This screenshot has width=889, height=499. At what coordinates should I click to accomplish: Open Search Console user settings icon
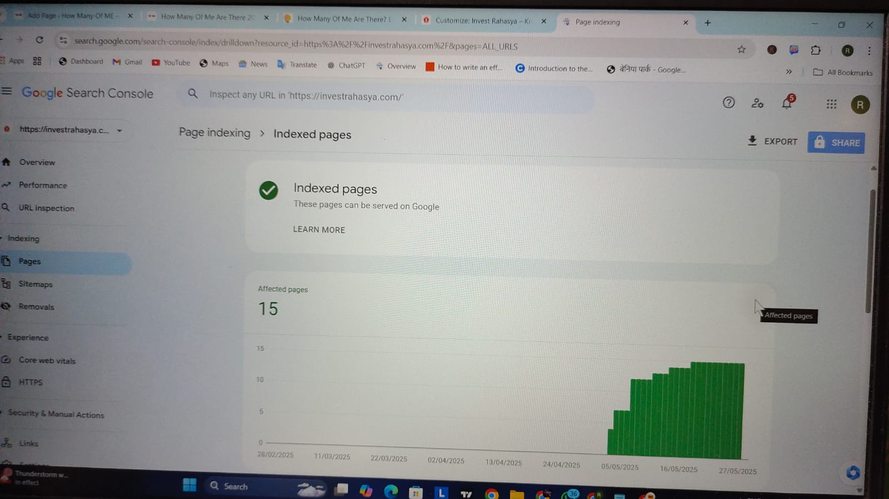click(757, 103)
